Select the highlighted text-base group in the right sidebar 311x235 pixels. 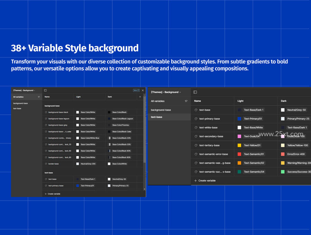169,117
